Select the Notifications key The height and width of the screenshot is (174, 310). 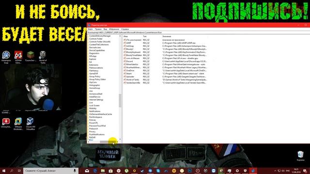coord(95,111)
